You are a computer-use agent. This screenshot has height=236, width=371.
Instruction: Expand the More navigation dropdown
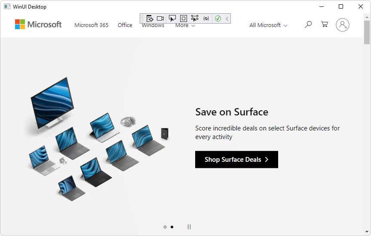185,26
